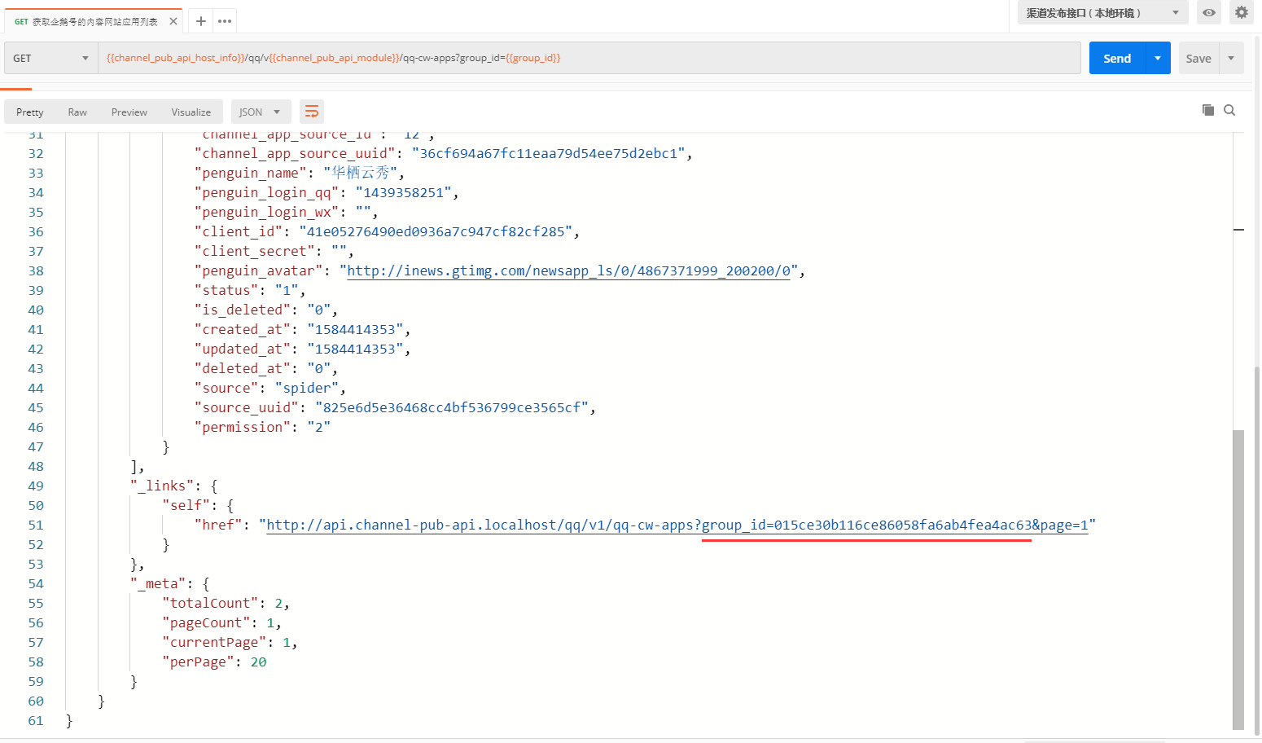Switch to the Preview response view
1262x743 pixels.
pyautogui.click(x=129, y=112)
